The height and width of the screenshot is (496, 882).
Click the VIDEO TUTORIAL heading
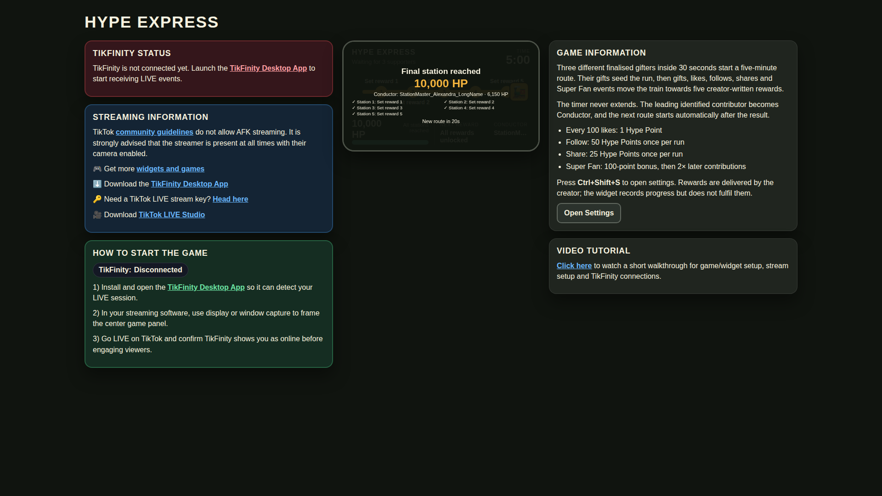594,251
